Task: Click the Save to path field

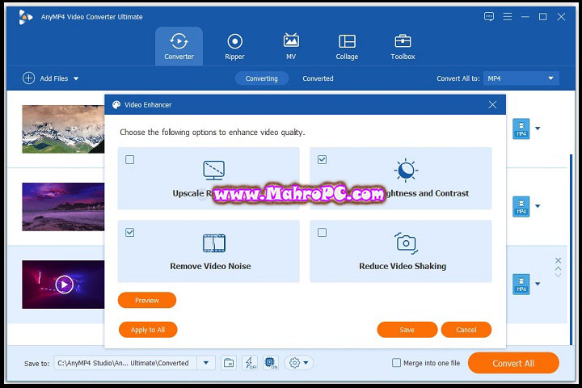Action: 125,363
